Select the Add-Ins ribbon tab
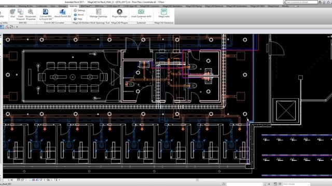332x186 pixels. [x=74, y=6]
